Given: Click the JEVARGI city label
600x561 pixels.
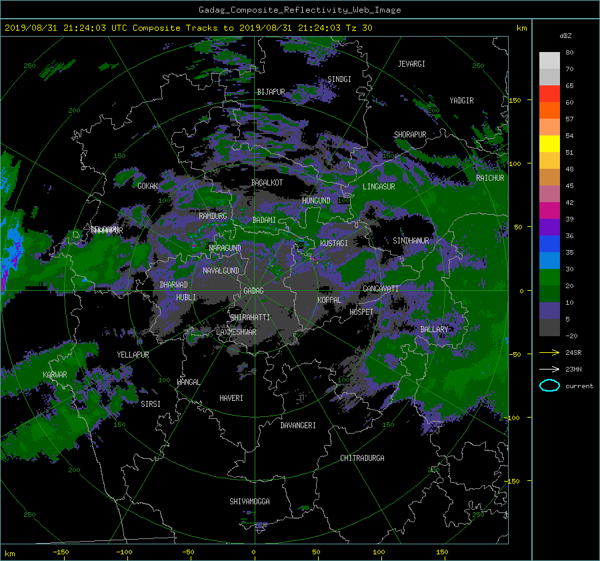Looking at the screenshot, I should point(411,64).
